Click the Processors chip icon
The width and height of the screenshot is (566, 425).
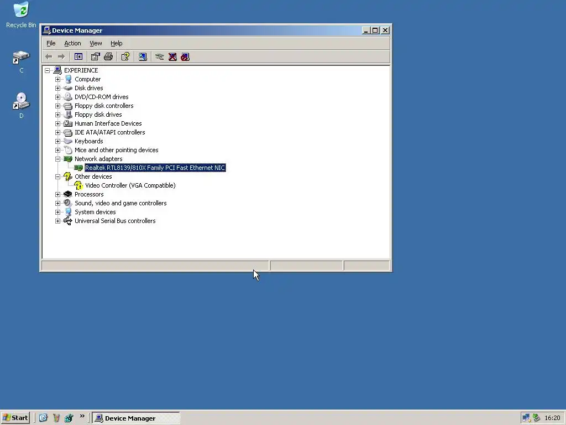click(x=68, y=194)
